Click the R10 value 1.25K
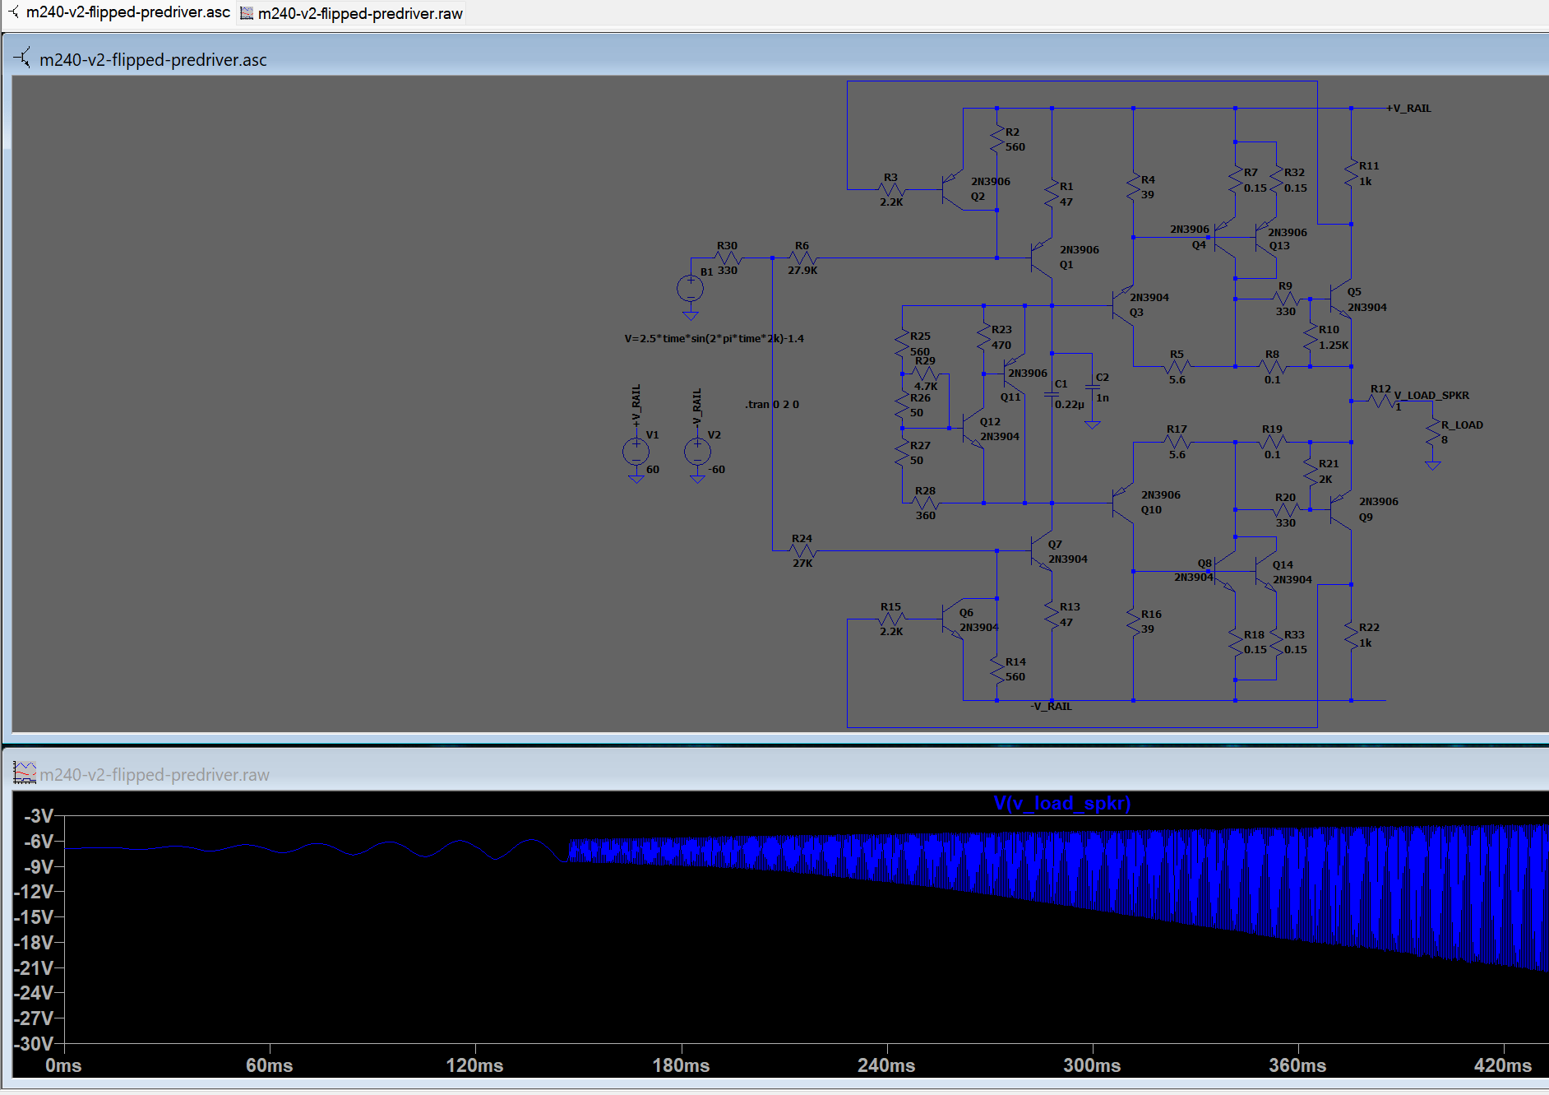This screenshot has height=1095, width=1549. (1334, 345)
